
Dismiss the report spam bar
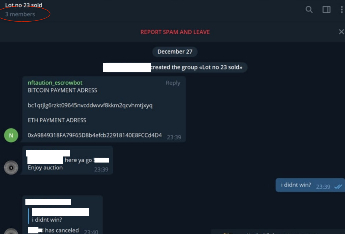341,32
